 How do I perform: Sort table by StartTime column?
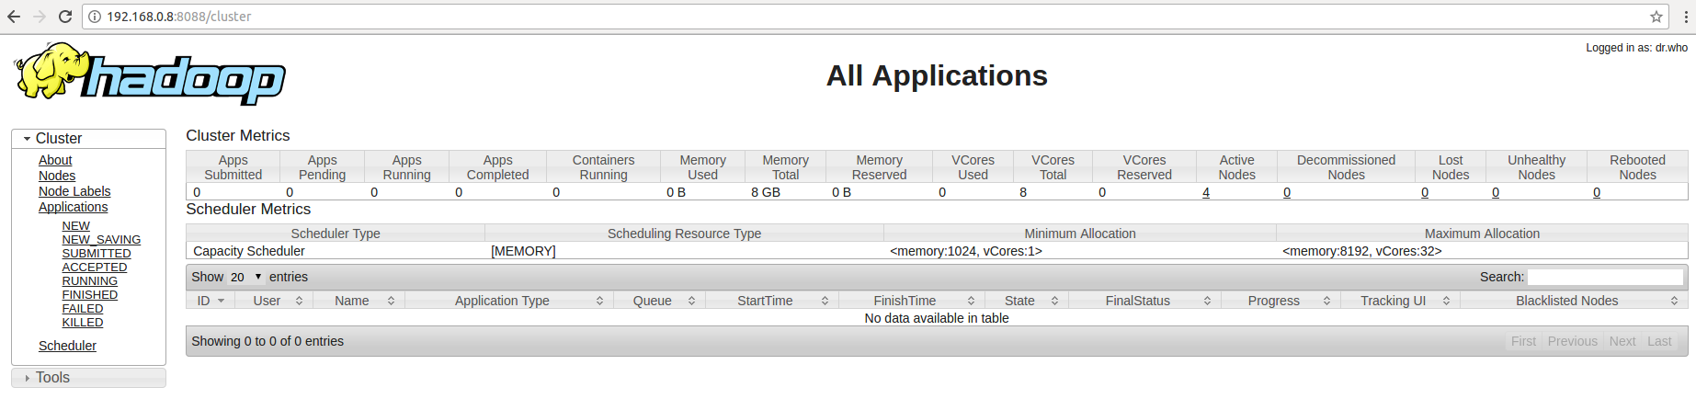(765, 301)
